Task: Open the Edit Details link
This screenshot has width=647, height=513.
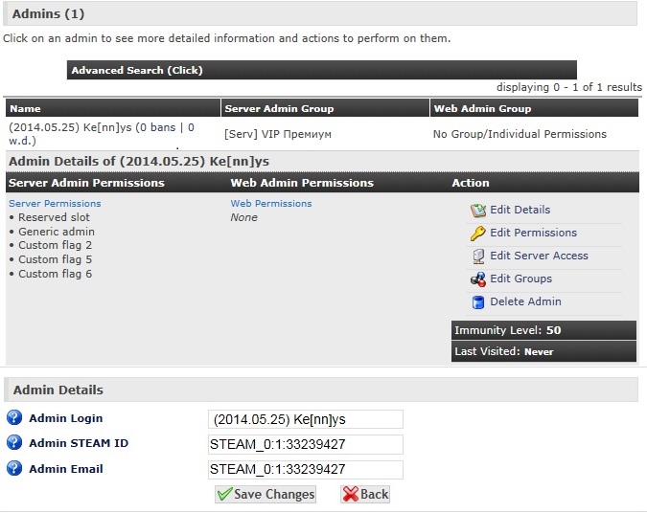Action: pos(520,210)
